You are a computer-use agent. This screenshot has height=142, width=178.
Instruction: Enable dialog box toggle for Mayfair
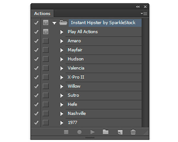(x=46, y=50)
